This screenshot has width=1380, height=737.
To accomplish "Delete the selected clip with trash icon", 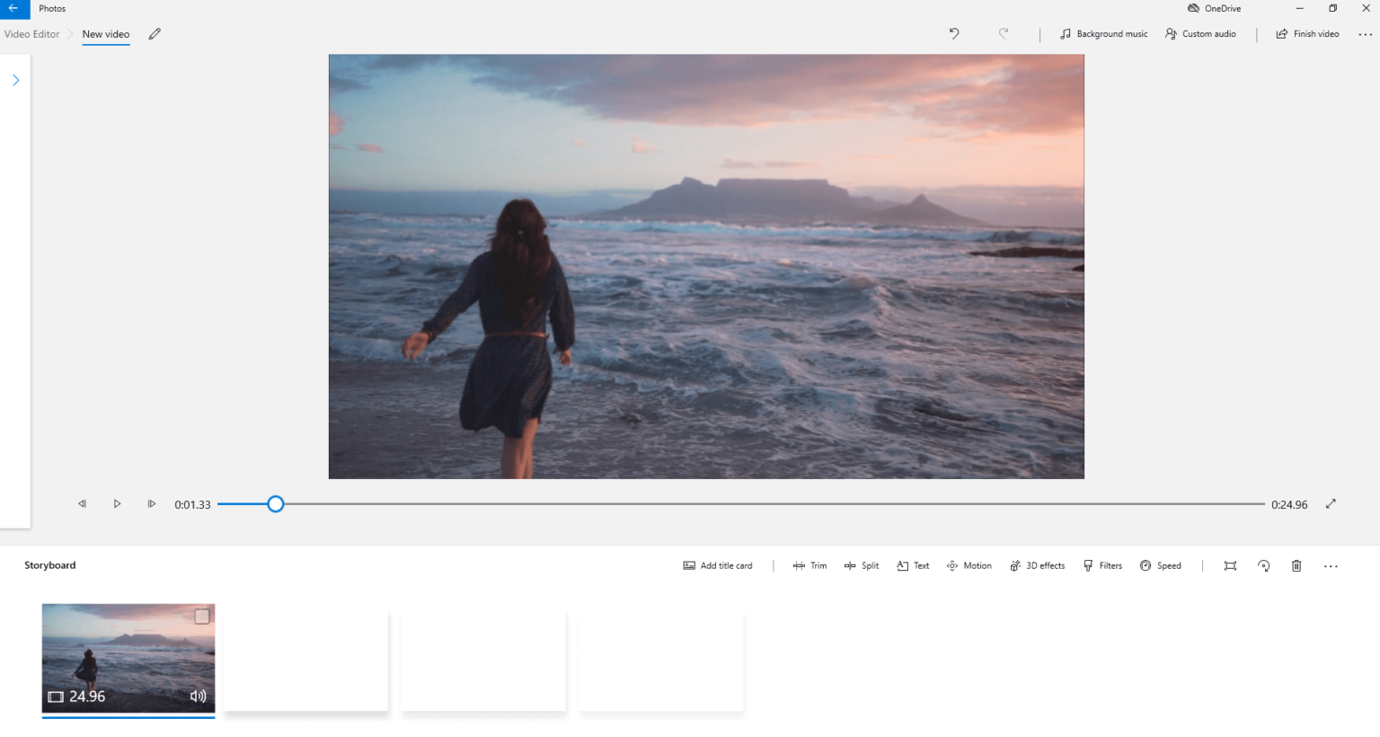I will point(1296,566).
